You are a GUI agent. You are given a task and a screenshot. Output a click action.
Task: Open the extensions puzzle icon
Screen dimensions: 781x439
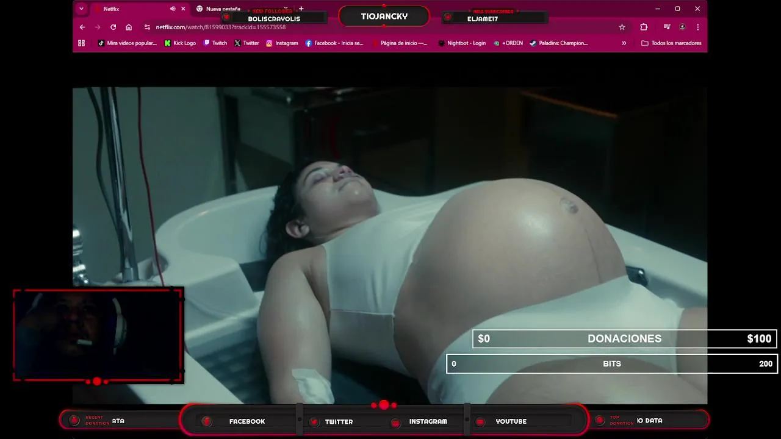[644, 27]
